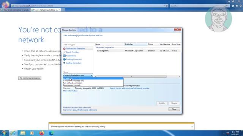
Task: Click the More information link
Action: [x=70, y=91]
